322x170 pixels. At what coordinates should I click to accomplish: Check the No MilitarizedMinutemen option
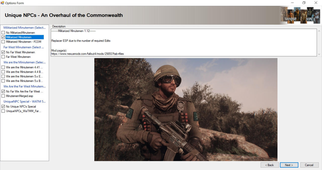[3, 33]
